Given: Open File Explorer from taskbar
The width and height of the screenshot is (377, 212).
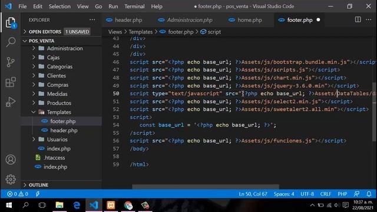Looking at the screenshot, I should click(x=59, y=205).
